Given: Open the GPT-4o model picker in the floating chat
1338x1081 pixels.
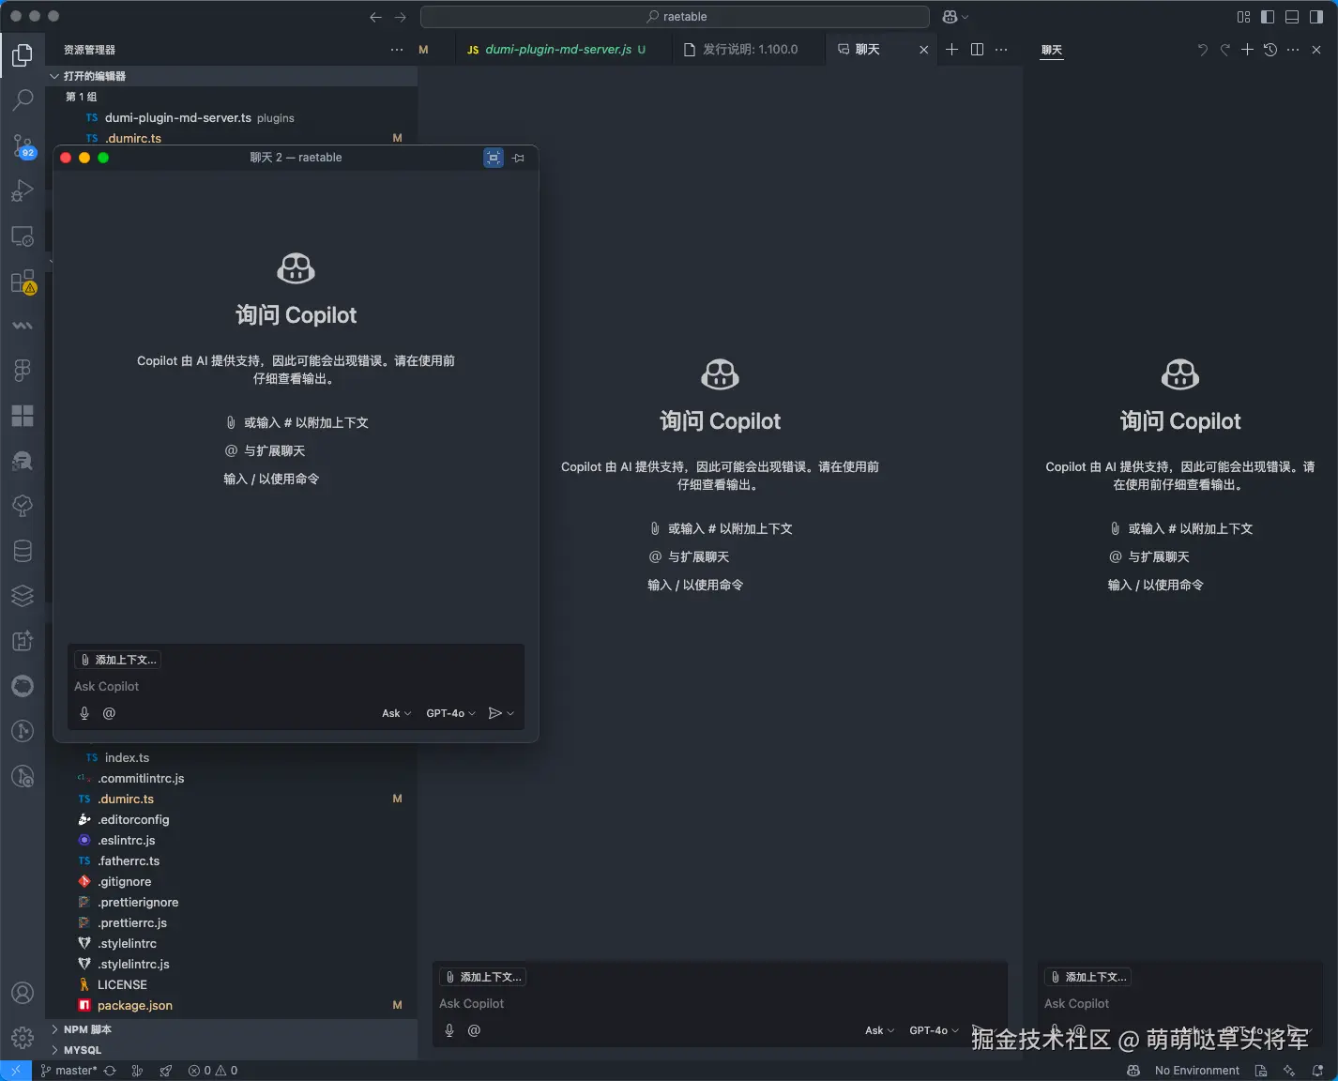Looking at the screenshot, I should 450,713.
